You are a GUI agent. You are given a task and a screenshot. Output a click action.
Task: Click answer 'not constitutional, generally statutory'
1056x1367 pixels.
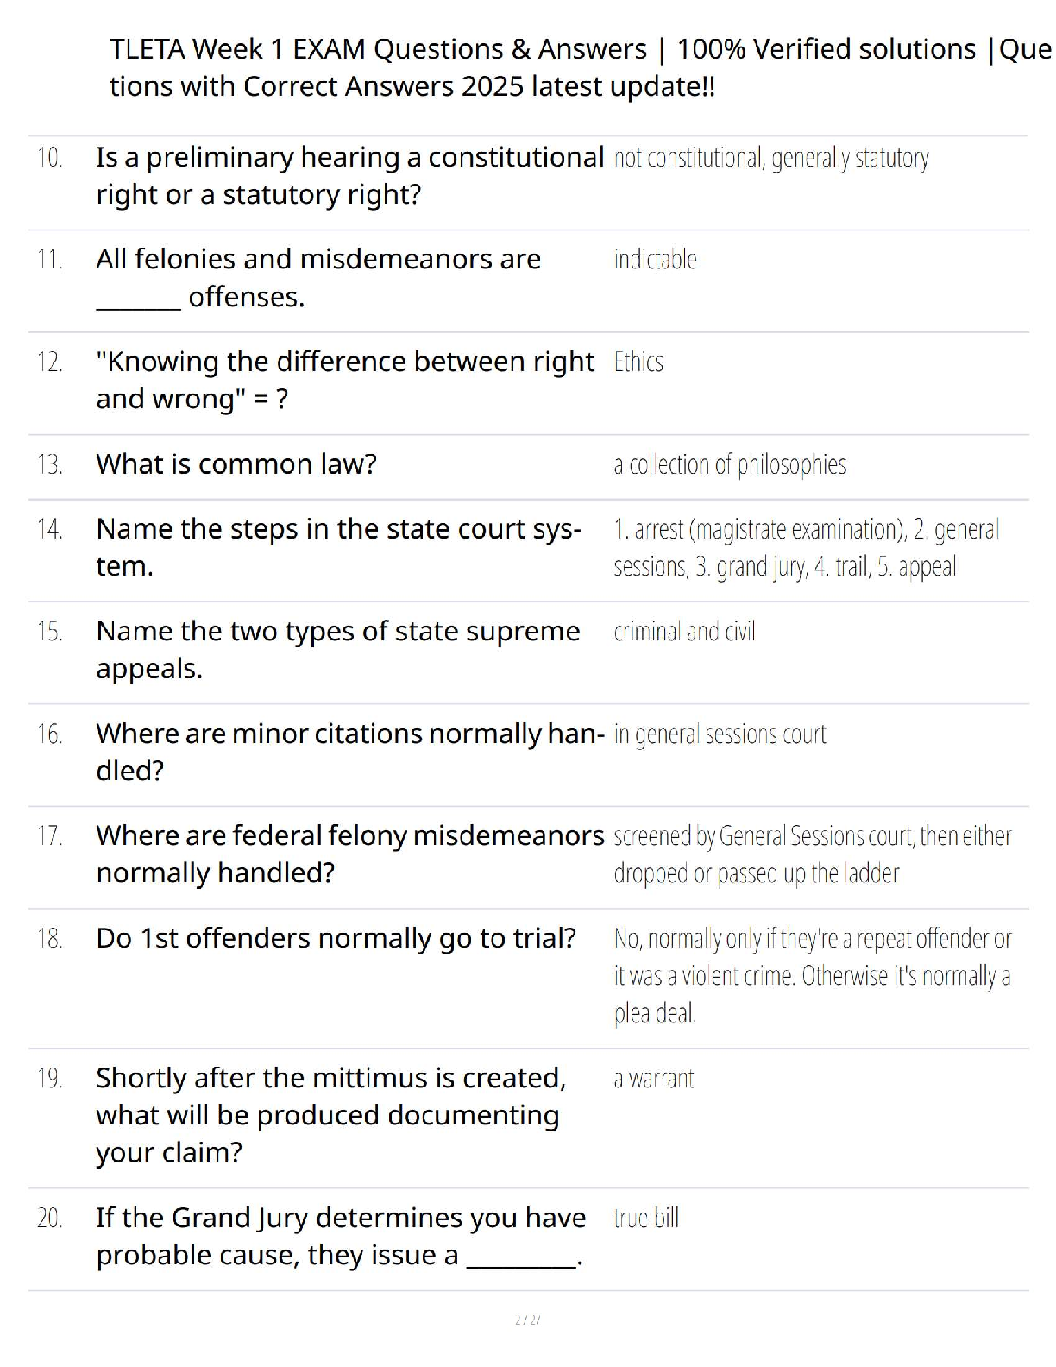(x=771, y=158)
